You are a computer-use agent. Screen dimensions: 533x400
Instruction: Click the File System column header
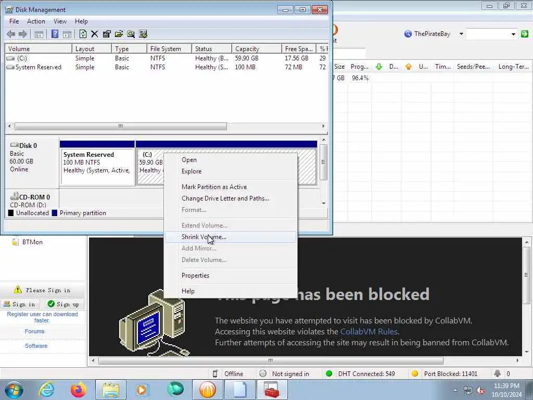point(169,49)
